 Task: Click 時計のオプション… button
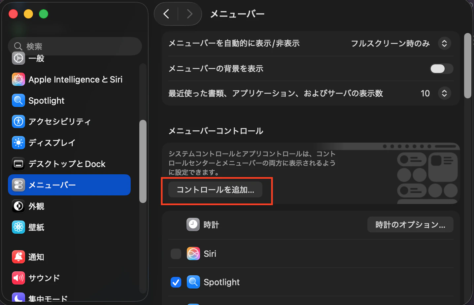[x=410, y=225]
